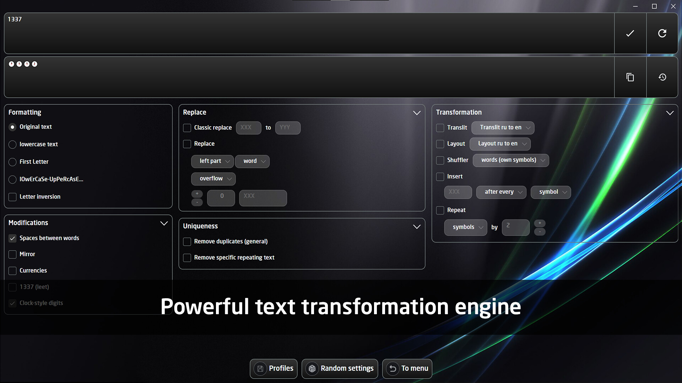Open the history clock icon
The image size is (682, 383).
tap(662, 77)
